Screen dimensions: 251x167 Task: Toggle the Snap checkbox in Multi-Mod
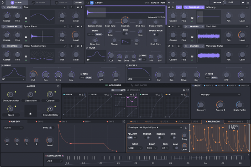pyautogui.click(x=176, y=148)
